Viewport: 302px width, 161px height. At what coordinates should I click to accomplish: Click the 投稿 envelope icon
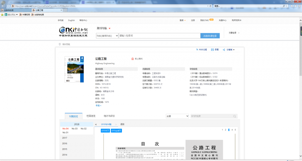pyautogui.click(x=212, y=50)
